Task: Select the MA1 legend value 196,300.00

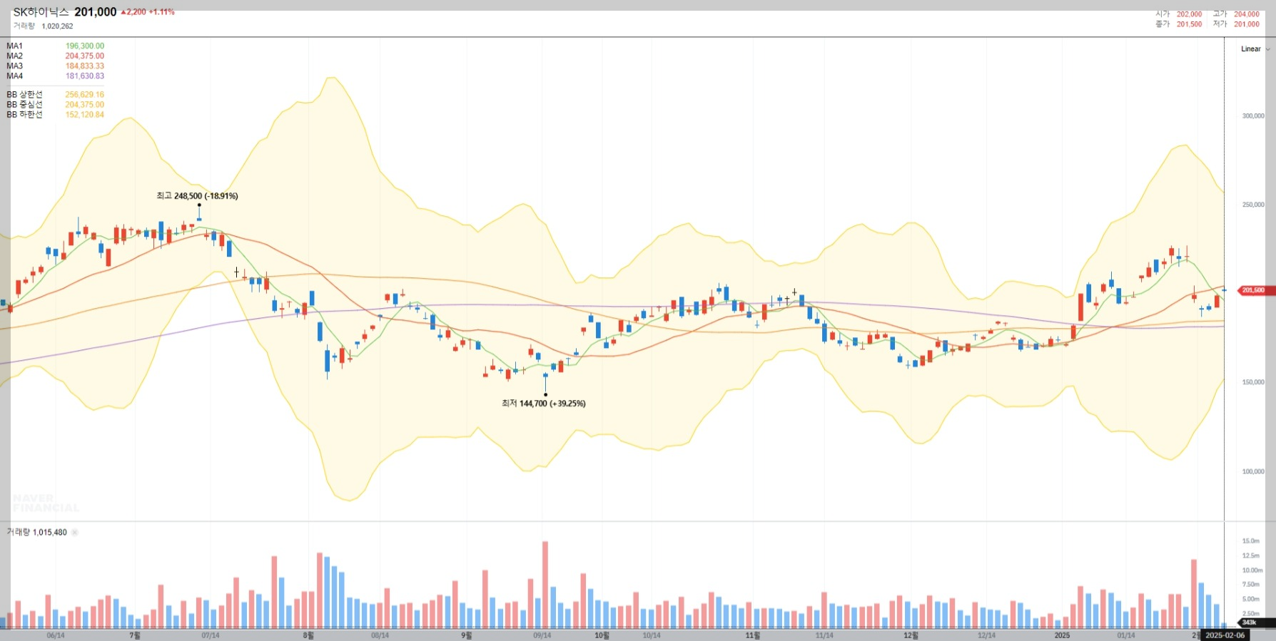Action: point(85,46)
